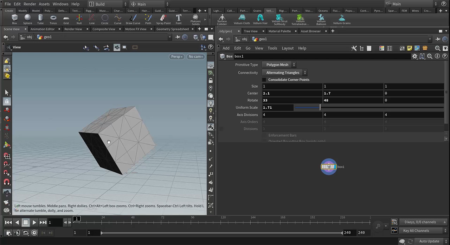This screenshot has height=245, width=450.
Task: Open the Render menu
Action: 30,4
